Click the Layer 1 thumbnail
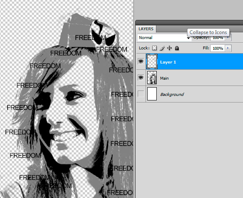 point(152,61)
